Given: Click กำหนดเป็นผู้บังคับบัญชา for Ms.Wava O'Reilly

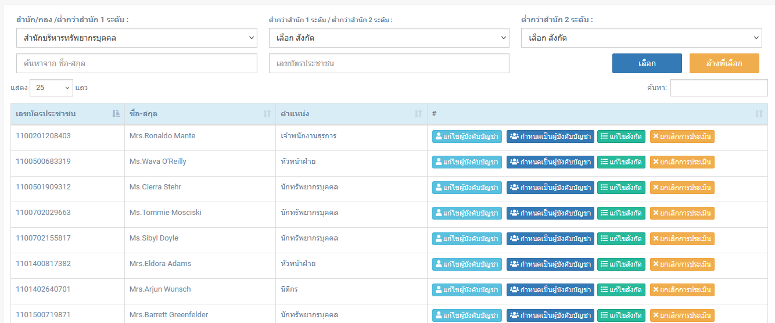Looking at the screenshot, I should point(550,162).
